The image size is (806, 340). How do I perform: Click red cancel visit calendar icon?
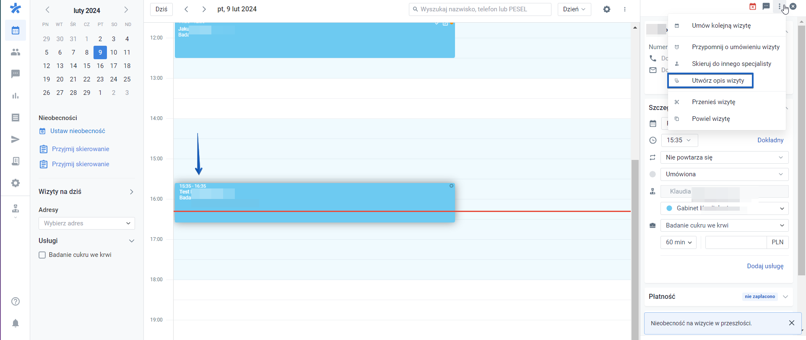point(753,6)
